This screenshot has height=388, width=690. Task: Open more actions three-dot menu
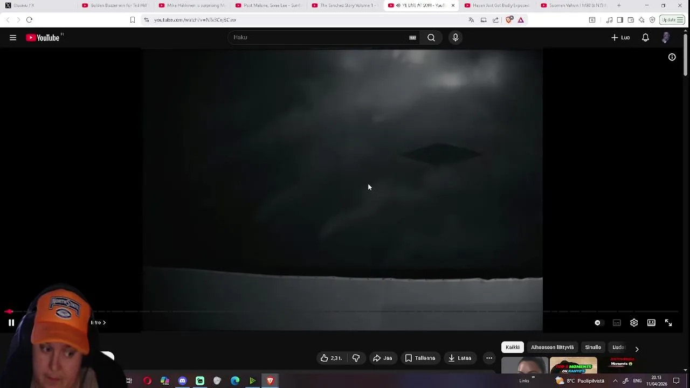[x=489, y=358]
